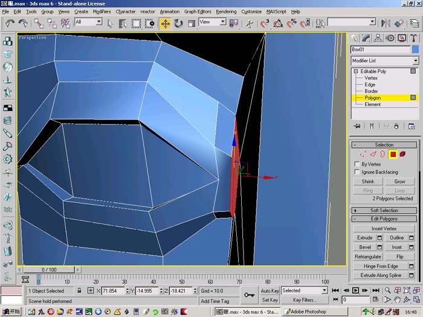Click the Shrink selection button
The width and height of the screenshot is (423, 317).
[368, 182]
